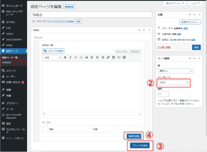Viewport: 207px width, 152px height.
Task: Switch to the テキスト editor tab
Action: [x=135, y=52]
